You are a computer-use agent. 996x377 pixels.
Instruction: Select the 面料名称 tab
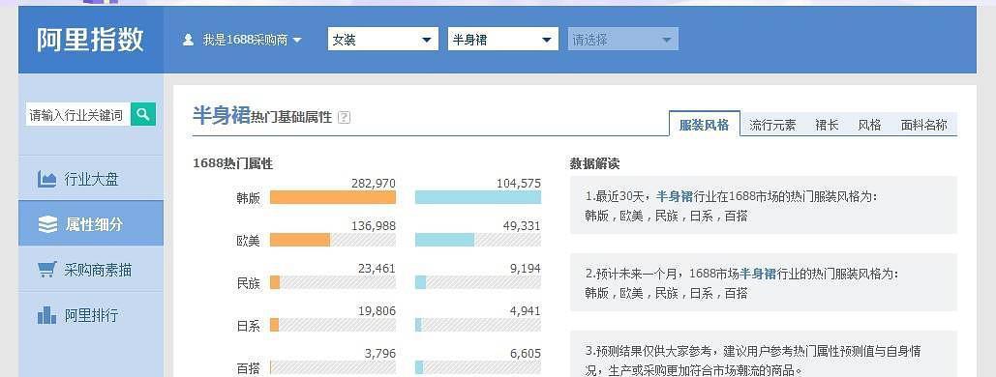tap(923, 125)
